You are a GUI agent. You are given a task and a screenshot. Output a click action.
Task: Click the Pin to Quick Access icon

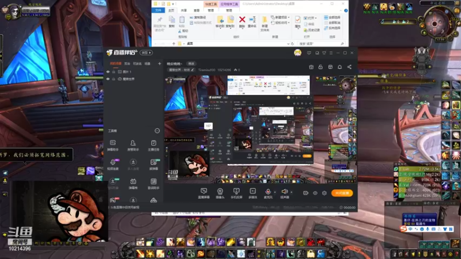pos(160,20)
